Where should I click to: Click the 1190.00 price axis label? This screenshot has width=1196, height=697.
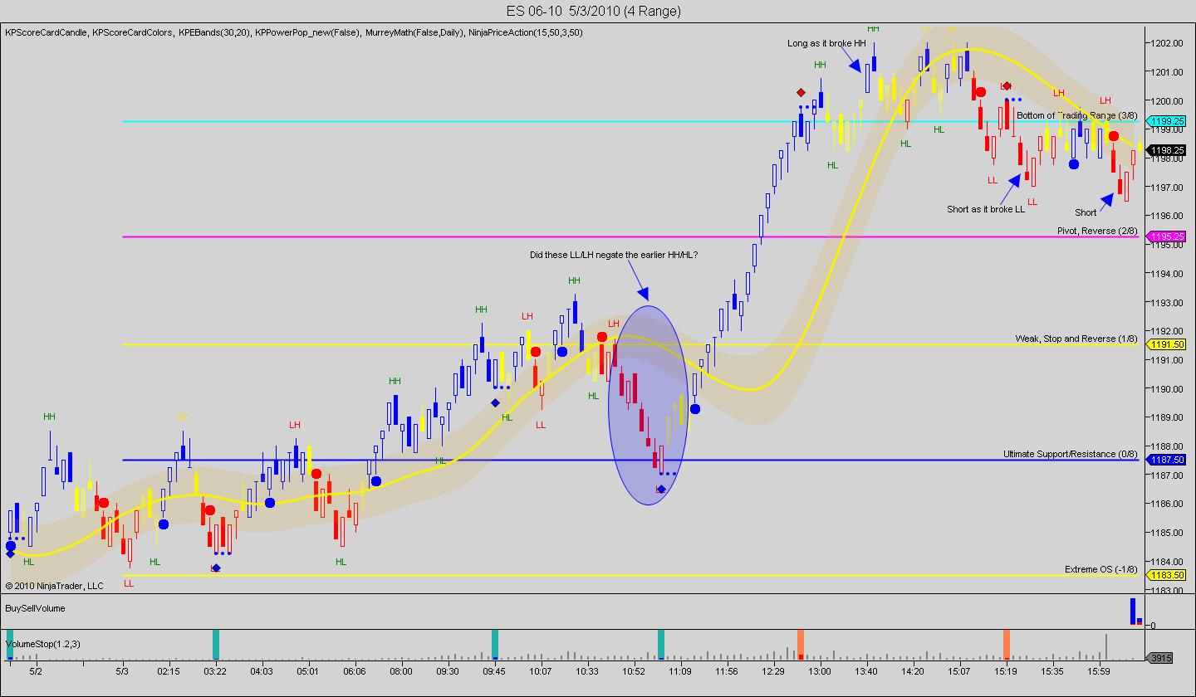(x=1167, y=388)
